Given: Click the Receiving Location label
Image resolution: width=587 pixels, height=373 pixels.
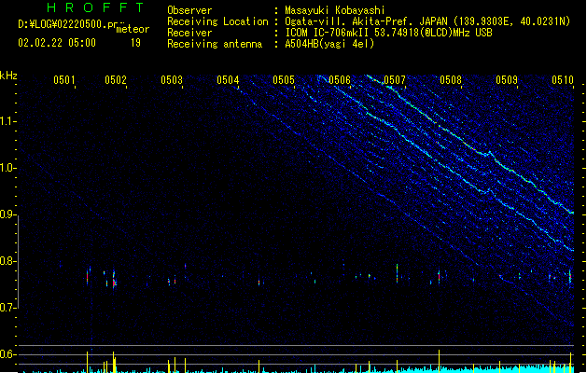Looking at the screenshot, I should (x=217, y=21).
